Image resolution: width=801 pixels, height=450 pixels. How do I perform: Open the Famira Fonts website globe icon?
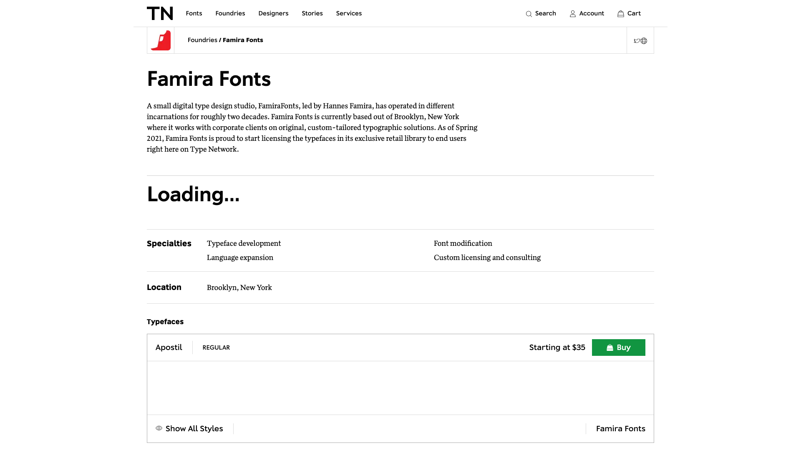[x=644, y=41]
